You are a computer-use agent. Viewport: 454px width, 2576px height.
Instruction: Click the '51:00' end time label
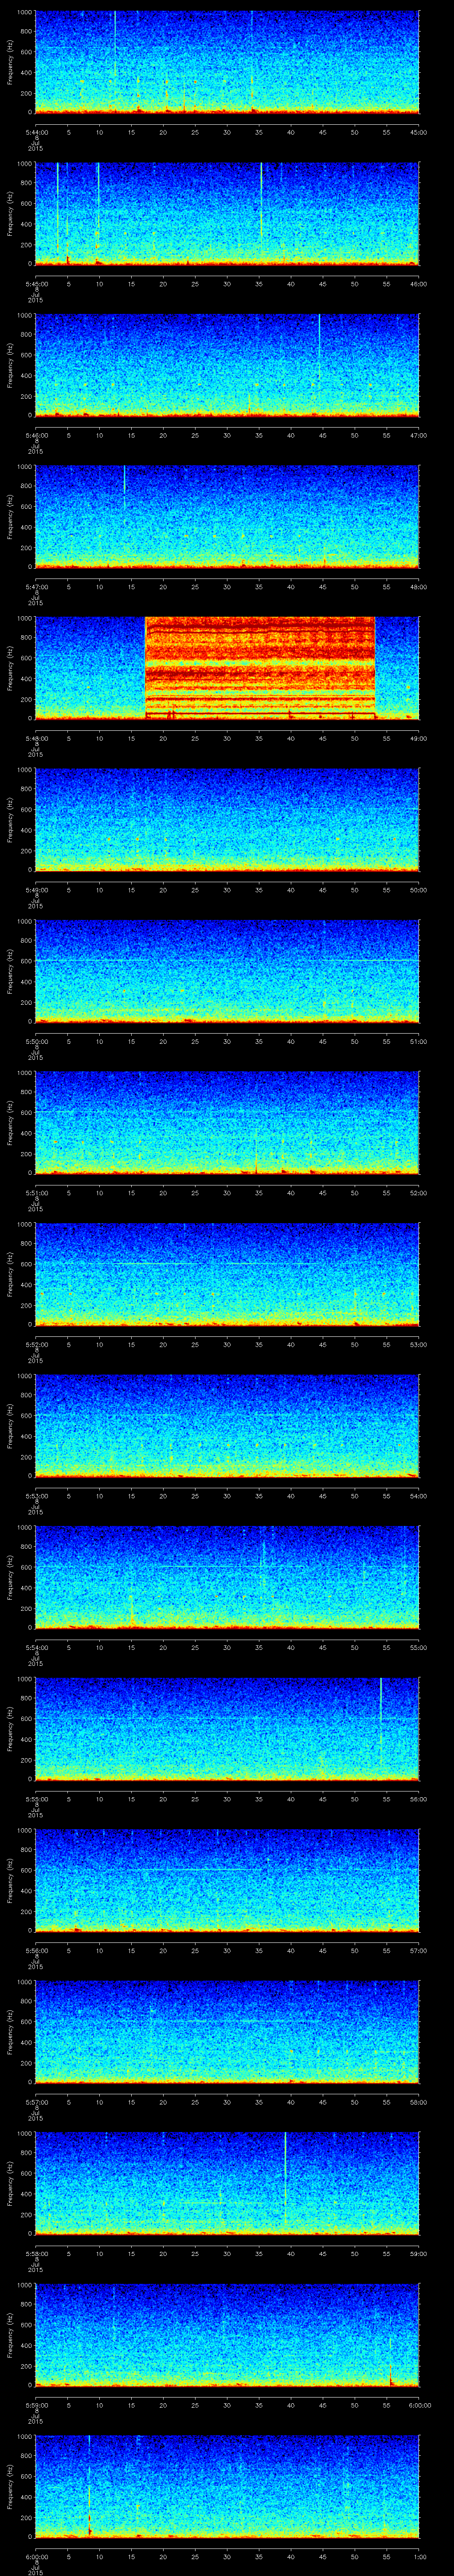(419, 1041)
